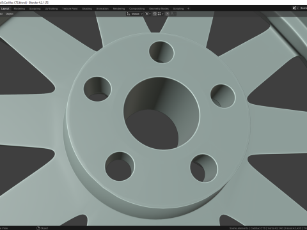307x230 pixels.
Task: Switch to Geometry Nodes workspace
Action: (159, 9)
